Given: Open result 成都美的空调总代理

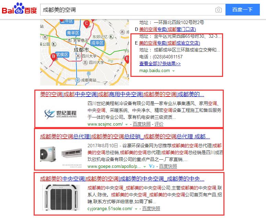Looking at the screenshot, I should click(125, 136).
